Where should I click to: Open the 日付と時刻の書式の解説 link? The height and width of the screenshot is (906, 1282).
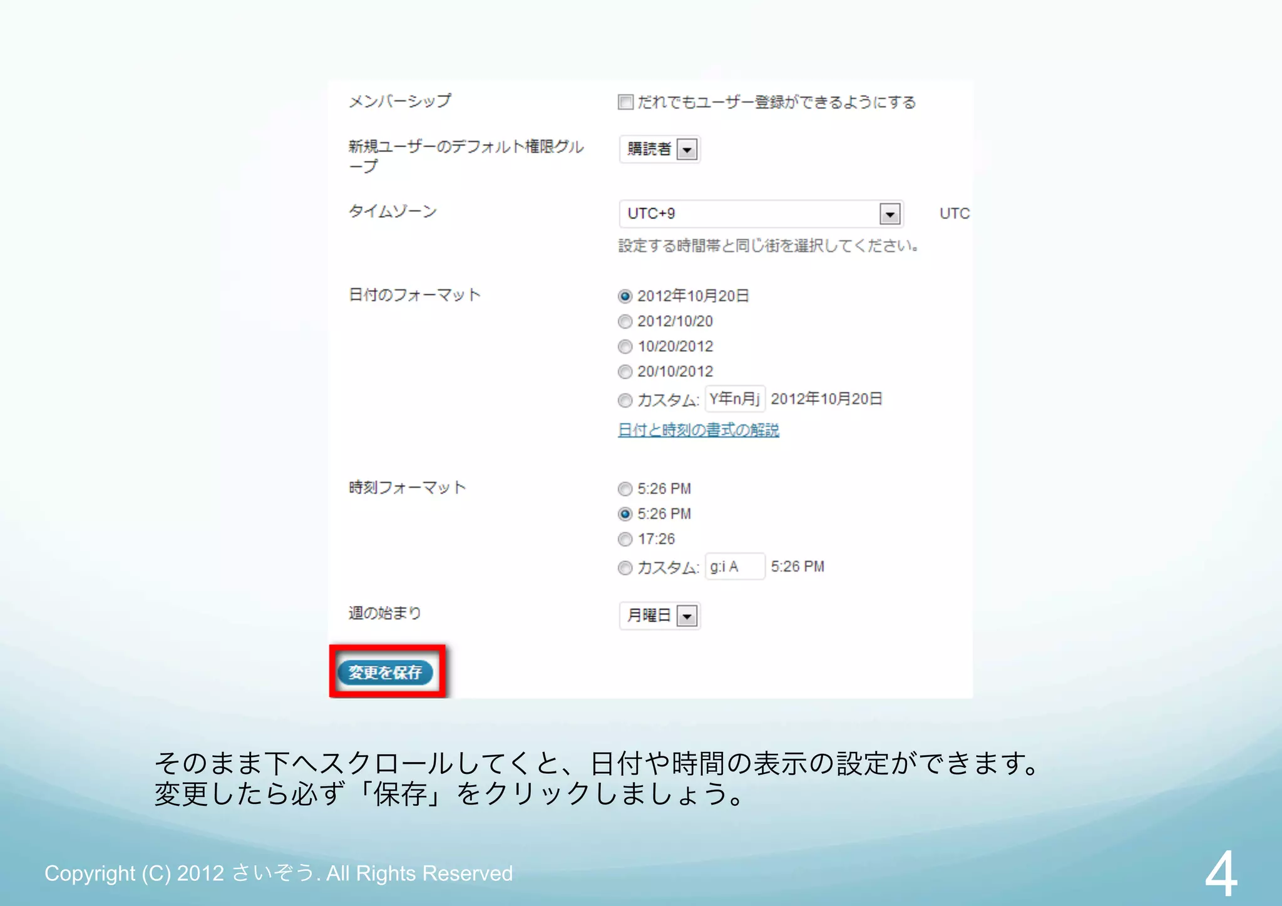(x=699, y=430)
